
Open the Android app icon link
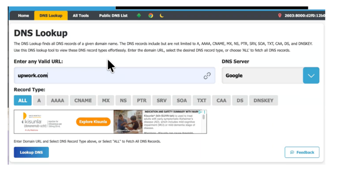coord(139,16)
